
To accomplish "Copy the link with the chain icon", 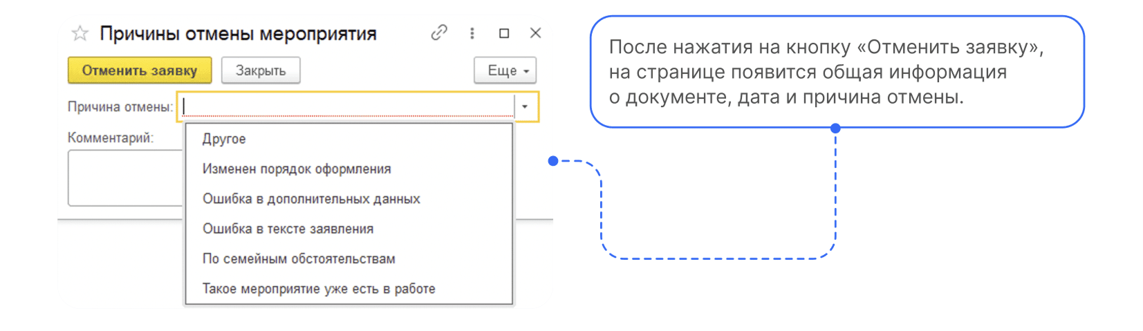I will tap(439, 32).
